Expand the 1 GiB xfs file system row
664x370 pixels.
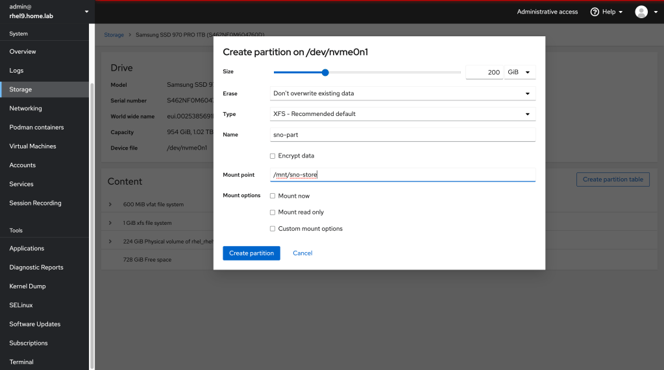pyautogui.click(x=110, y=223)
